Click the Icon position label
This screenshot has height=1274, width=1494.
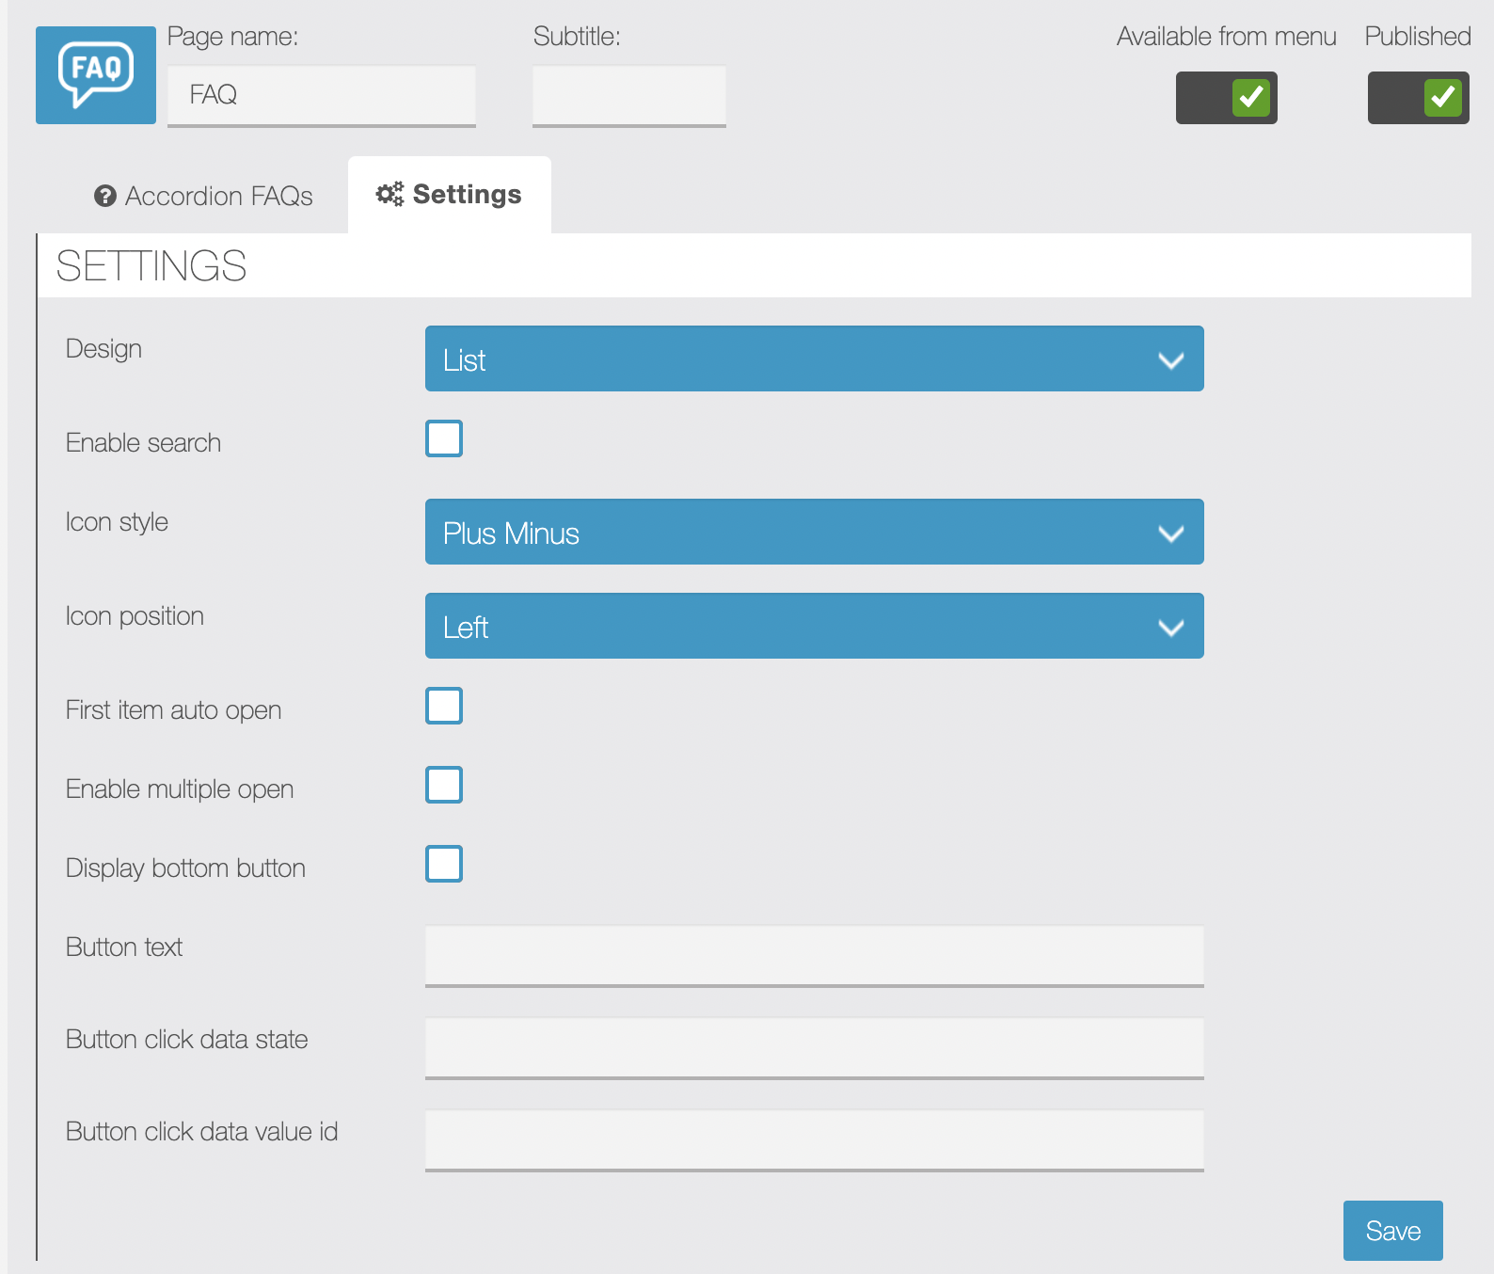135,616
